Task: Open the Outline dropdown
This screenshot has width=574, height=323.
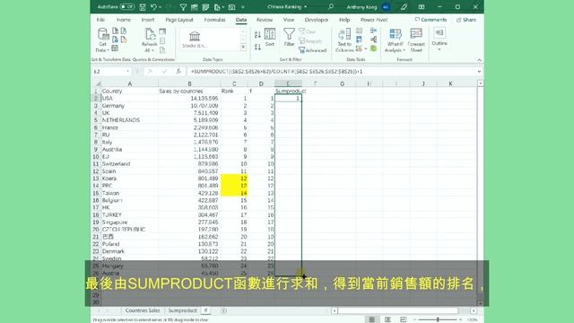Action: [439, 39]
